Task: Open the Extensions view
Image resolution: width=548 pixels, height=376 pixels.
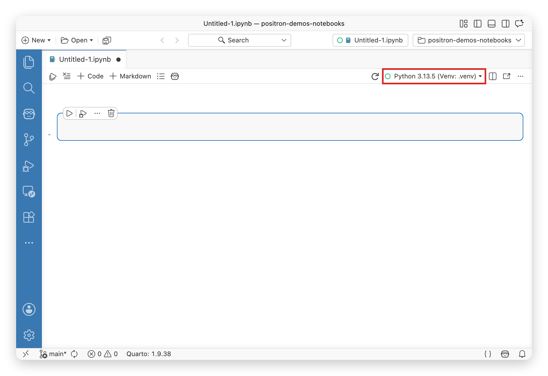Action: (x=29, y=217)
